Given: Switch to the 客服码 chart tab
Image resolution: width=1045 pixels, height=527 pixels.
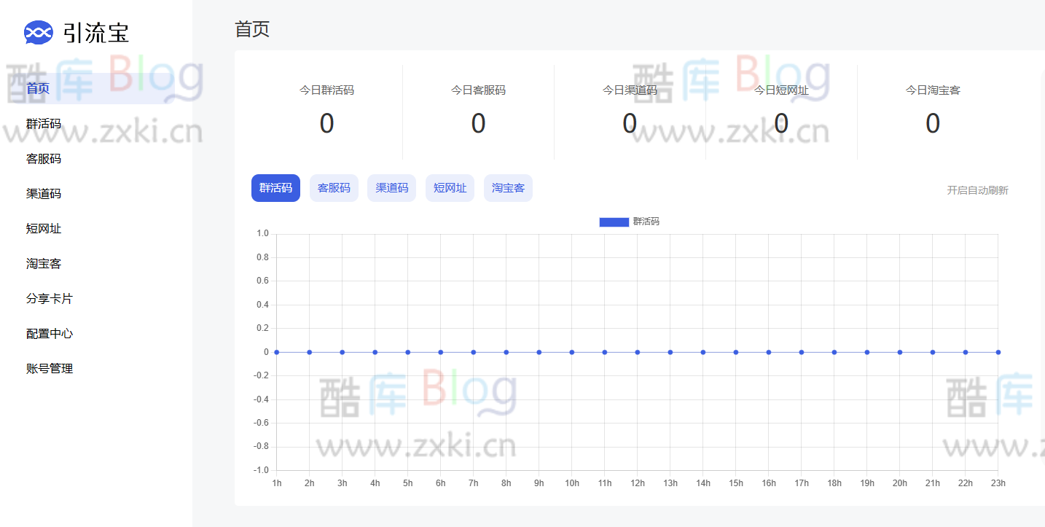Looking at the screenshot, I should 334,187.
